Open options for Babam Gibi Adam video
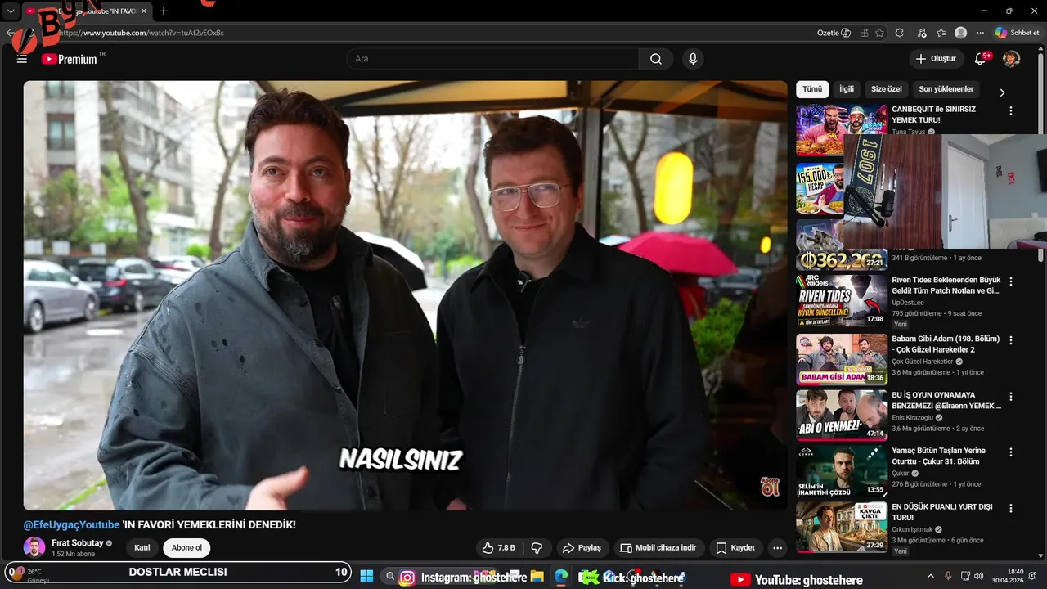1047x589 pixels. click(x=1011, y=340)
